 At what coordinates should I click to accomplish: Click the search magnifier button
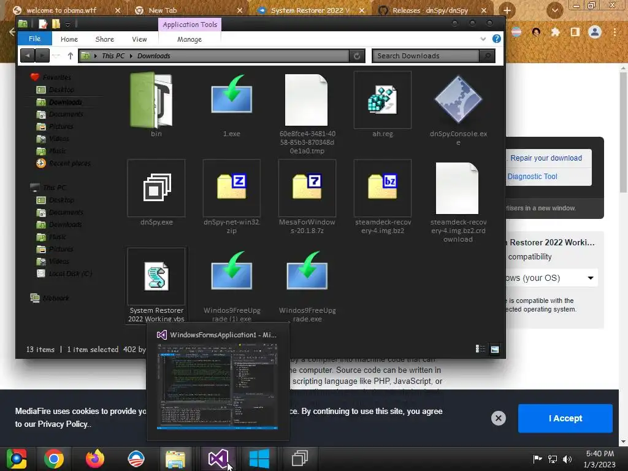pos(488,56)
